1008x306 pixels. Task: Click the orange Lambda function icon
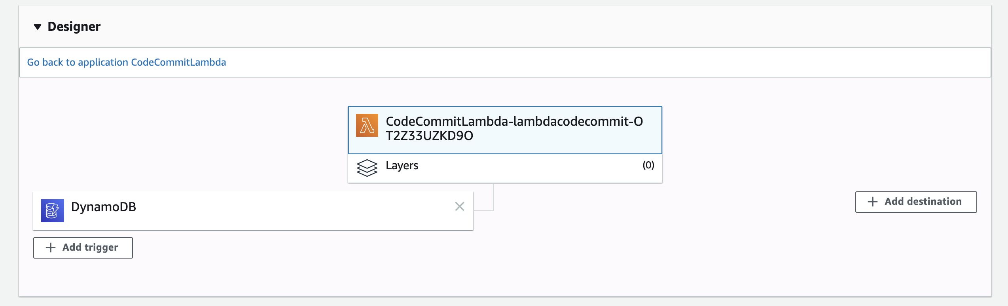[x=367, y=125]
